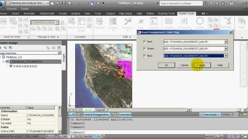Toggle the 2D view button

pyautogui.click(x=72, y=114)
